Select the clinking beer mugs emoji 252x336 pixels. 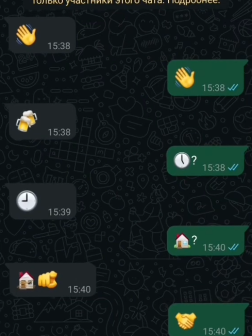(x=26, y=121)
